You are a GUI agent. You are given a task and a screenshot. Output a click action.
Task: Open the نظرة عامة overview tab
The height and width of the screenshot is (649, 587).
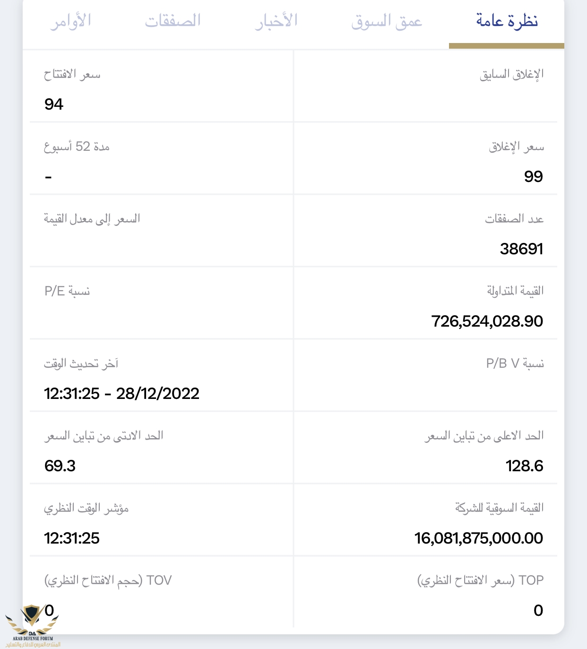tap(507, 21)
